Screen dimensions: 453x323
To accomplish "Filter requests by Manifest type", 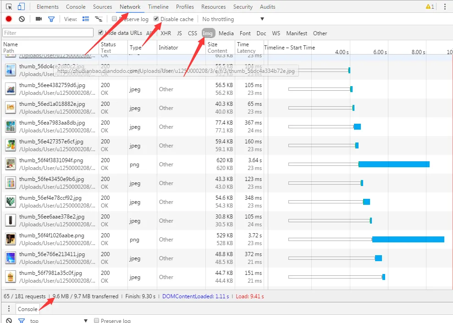I will coord(297,33).
